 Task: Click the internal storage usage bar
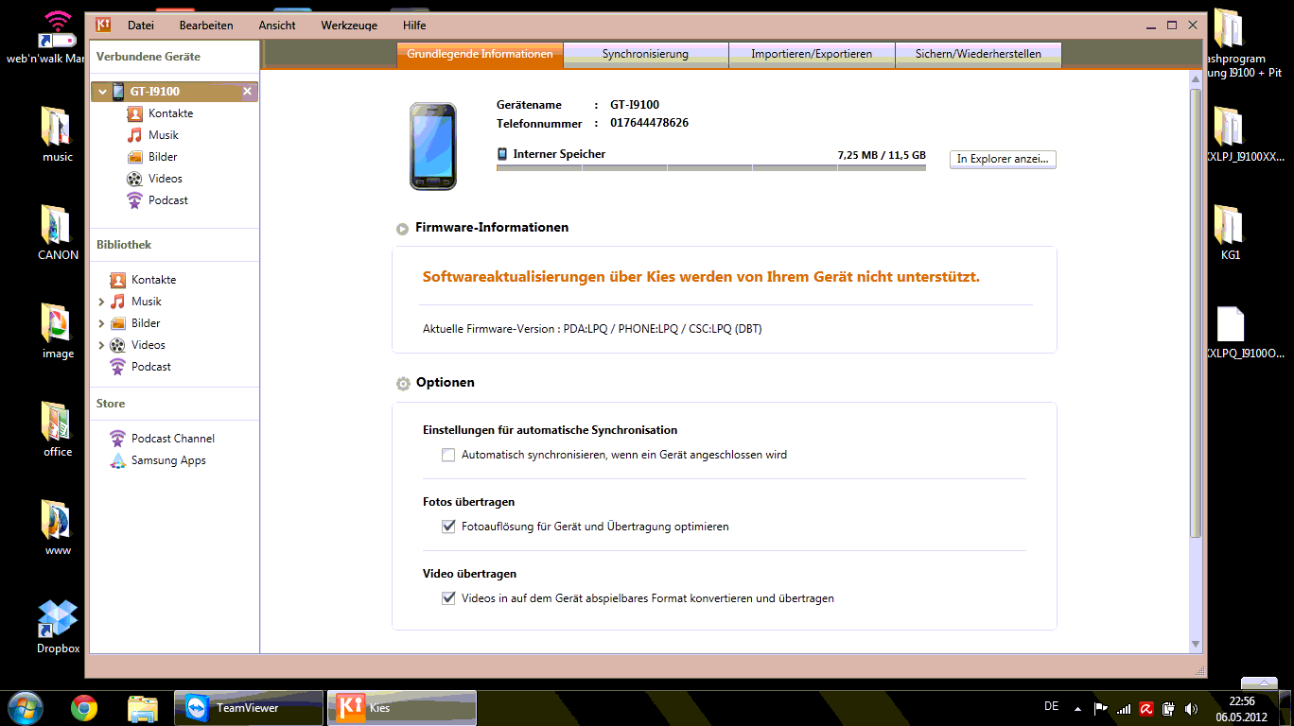click(710, 168)
